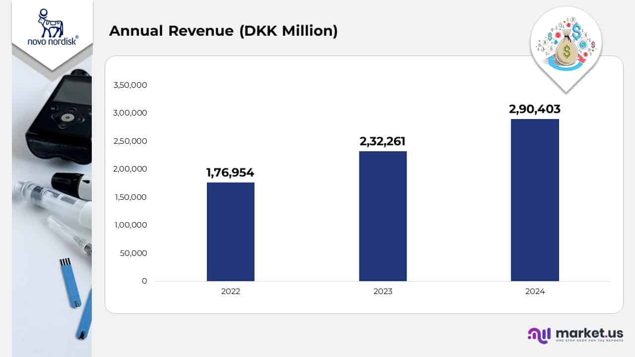Click the 1,76,954 value above the first bar
Image resolution: width=635 pixels, height=357 pixels.
click(x=230, y=173)
